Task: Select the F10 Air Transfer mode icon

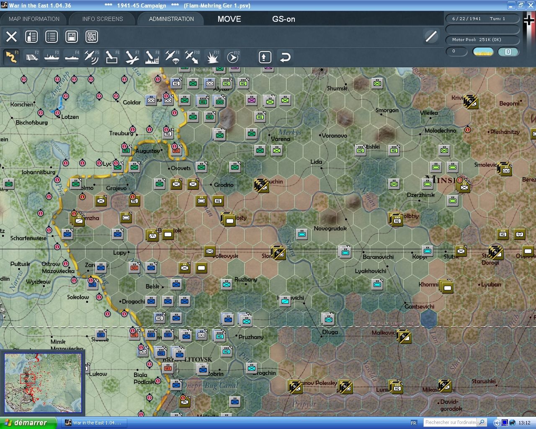Action: point(192,57)
